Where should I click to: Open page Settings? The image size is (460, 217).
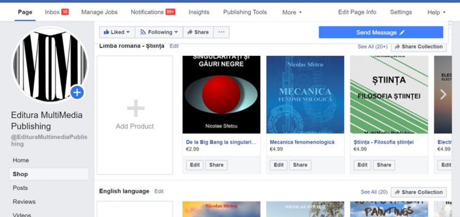[401, 12]
